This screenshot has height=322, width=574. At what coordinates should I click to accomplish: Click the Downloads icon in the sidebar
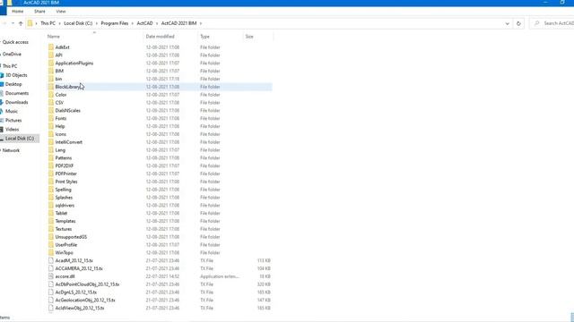point(2,102)
